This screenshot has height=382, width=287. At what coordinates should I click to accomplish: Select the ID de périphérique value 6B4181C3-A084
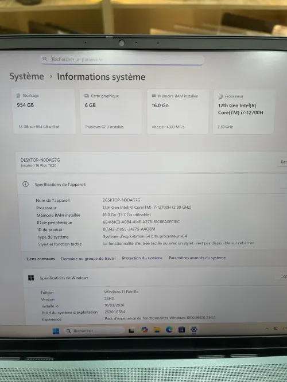[x=141, y=222]
